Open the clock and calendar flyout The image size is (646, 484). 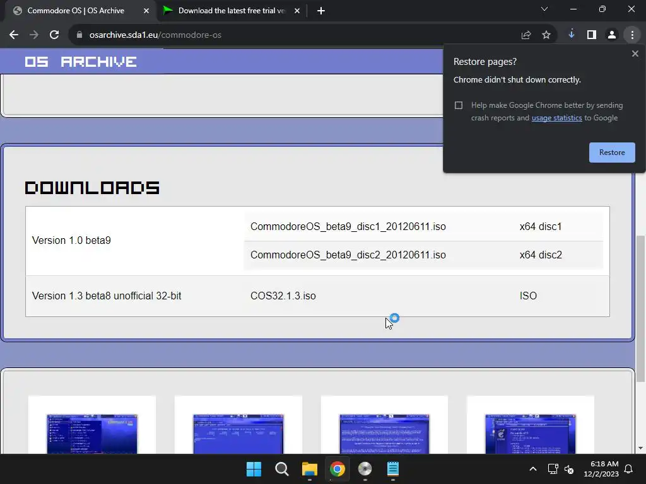tap(601, 469)
